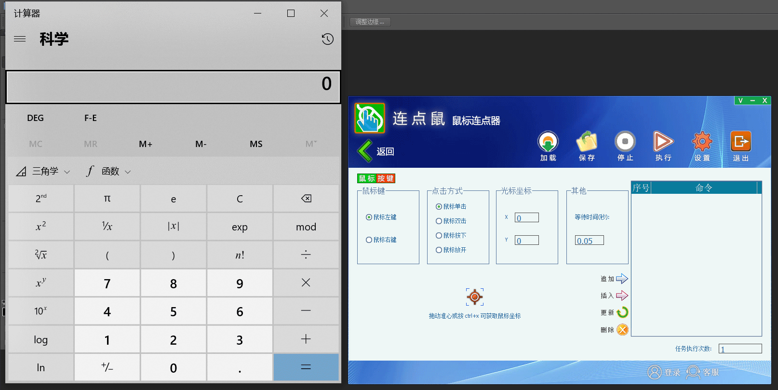Image resolution: width=778 pixels, height=390 pixels.
Task: Click the 保存 save icon
Action: 587,142
